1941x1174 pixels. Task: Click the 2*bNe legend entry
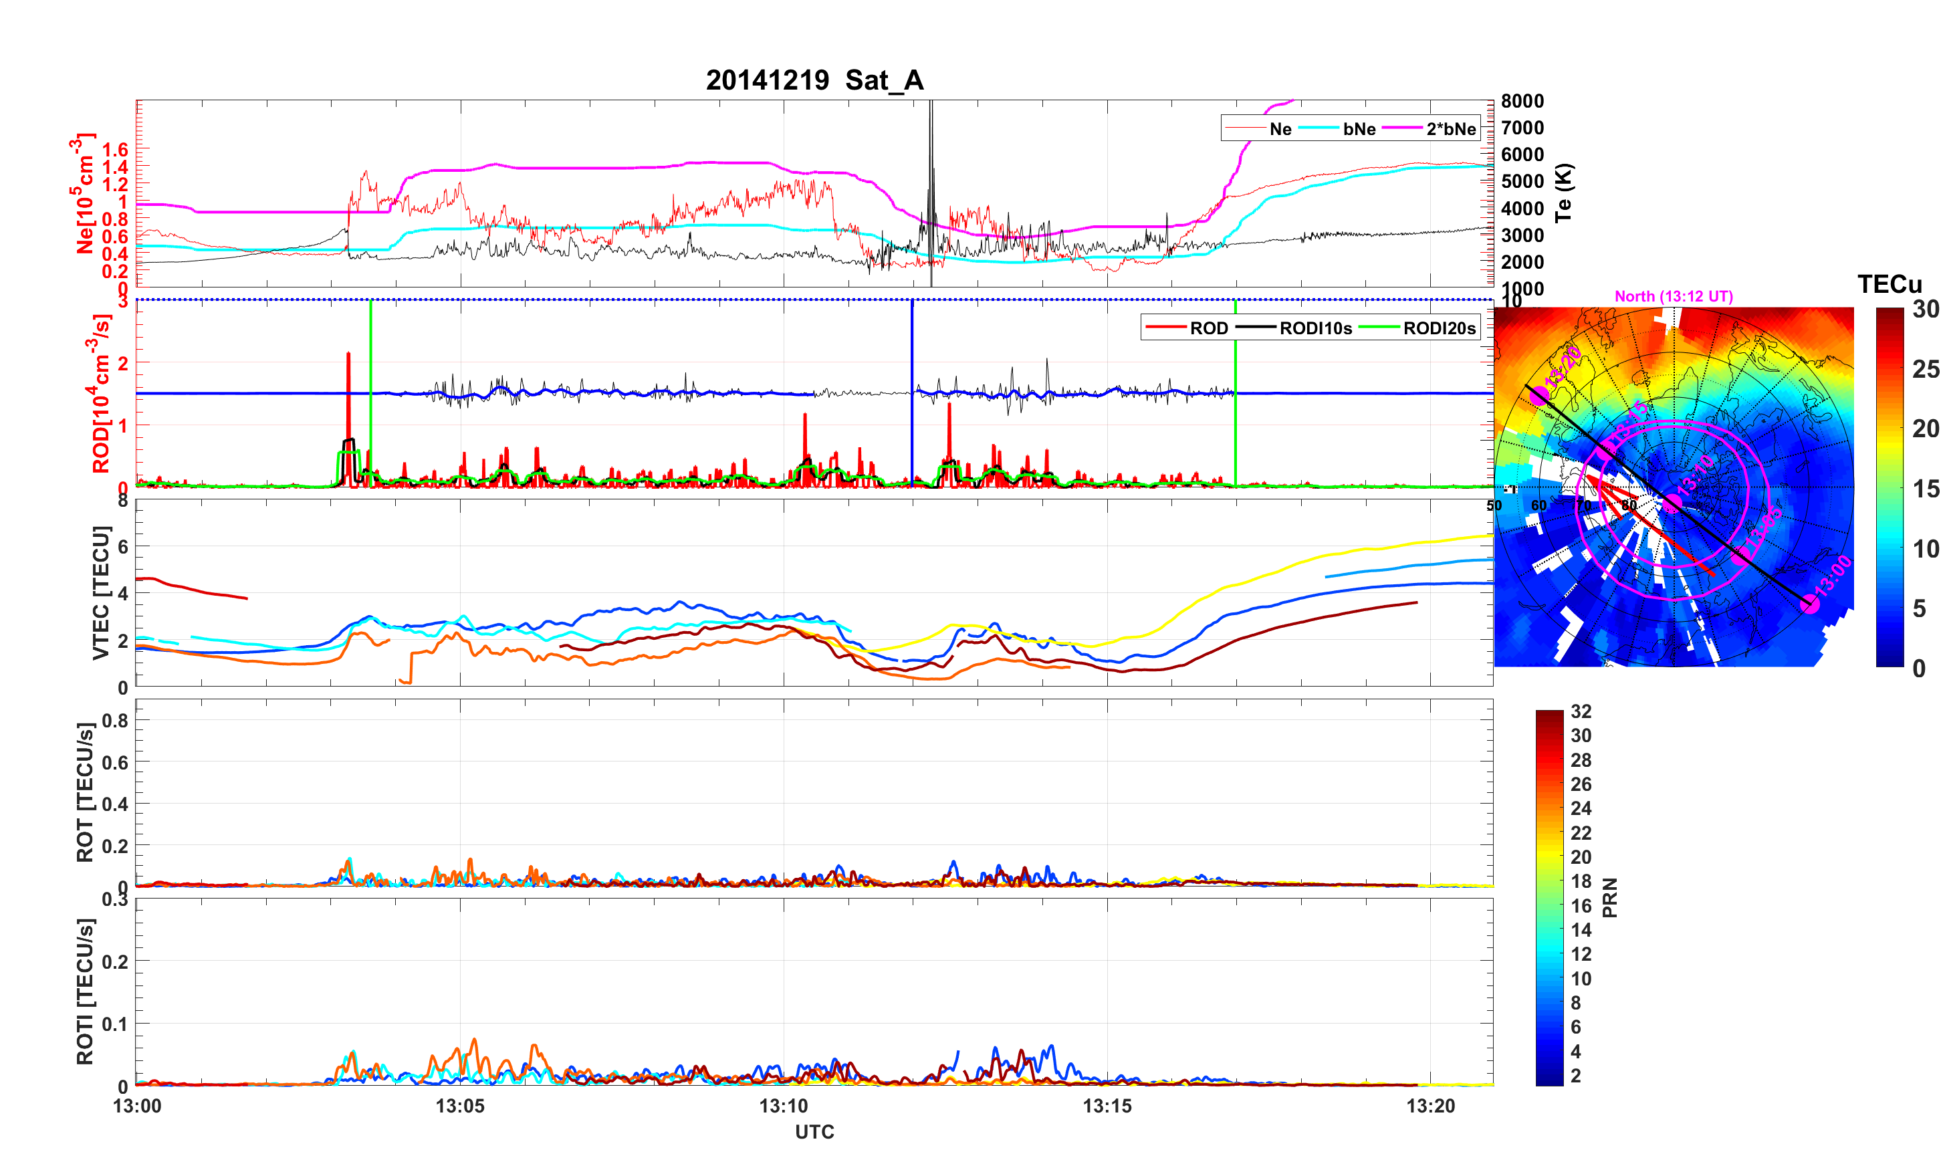(x=1450, y=129)
